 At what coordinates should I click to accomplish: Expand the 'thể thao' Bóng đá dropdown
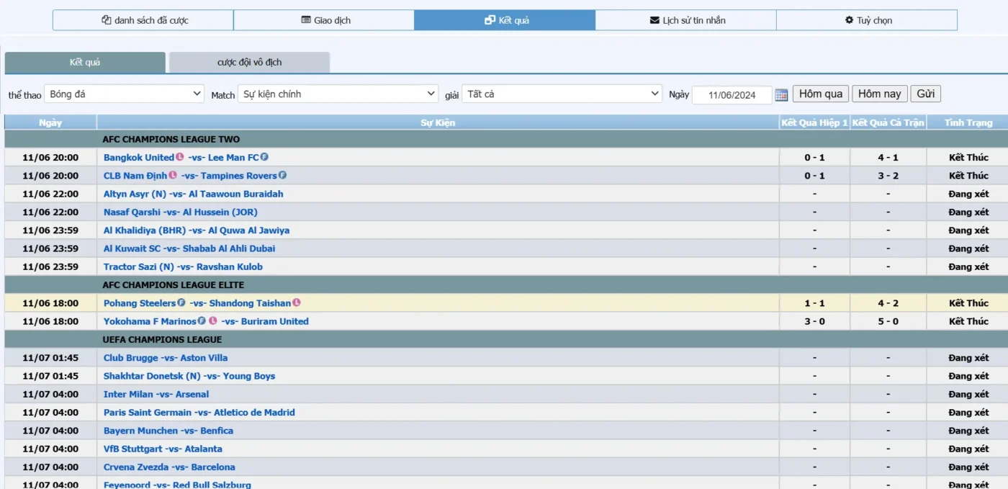[x=125, y=94]
